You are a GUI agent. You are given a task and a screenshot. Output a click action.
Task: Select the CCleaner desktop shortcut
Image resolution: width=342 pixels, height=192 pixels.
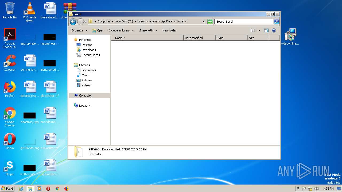click(x=10, y=63)
